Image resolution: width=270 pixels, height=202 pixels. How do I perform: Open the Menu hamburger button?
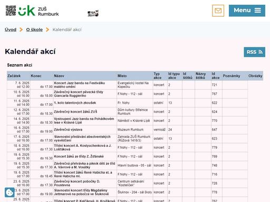click(x=247, y=11)
